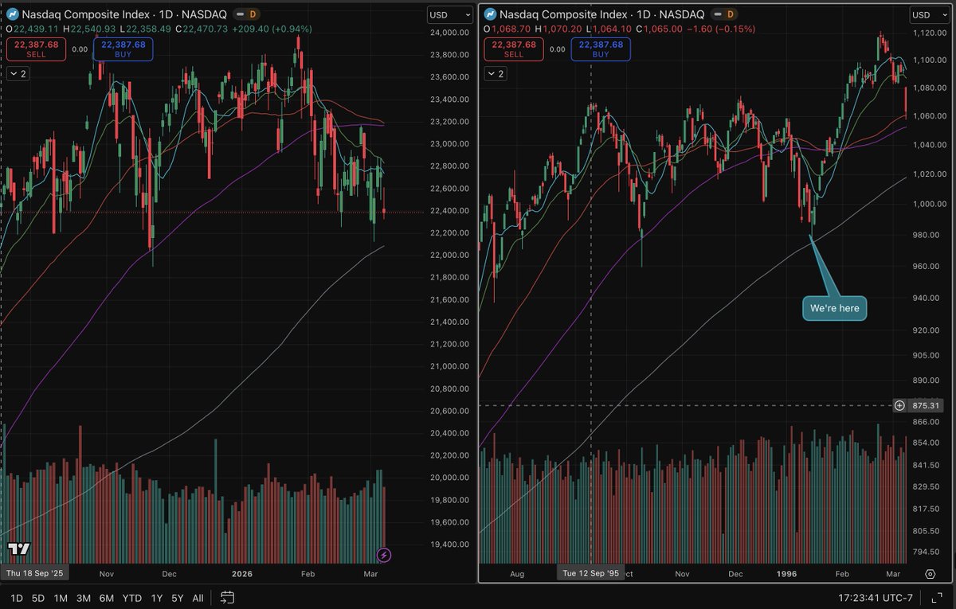Click the Nasdaq symbol logo in right chart

point(491,14)
